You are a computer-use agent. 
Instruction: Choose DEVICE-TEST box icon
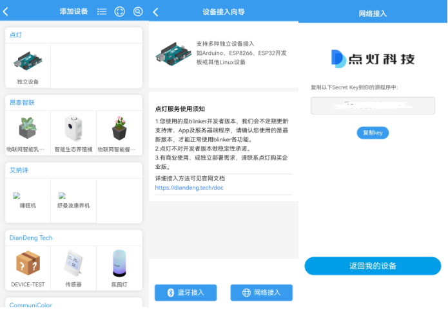point(28,267)
